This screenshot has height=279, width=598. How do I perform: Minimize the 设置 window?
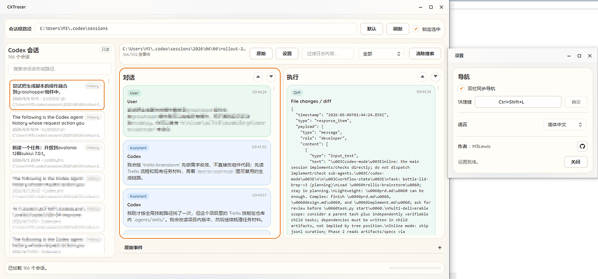569,55
